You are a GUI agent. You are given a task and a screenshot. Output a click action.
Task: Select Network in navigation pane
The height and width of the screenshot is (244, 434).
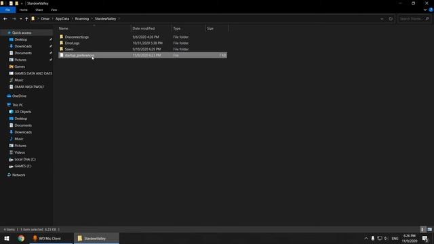coord(18,175)
